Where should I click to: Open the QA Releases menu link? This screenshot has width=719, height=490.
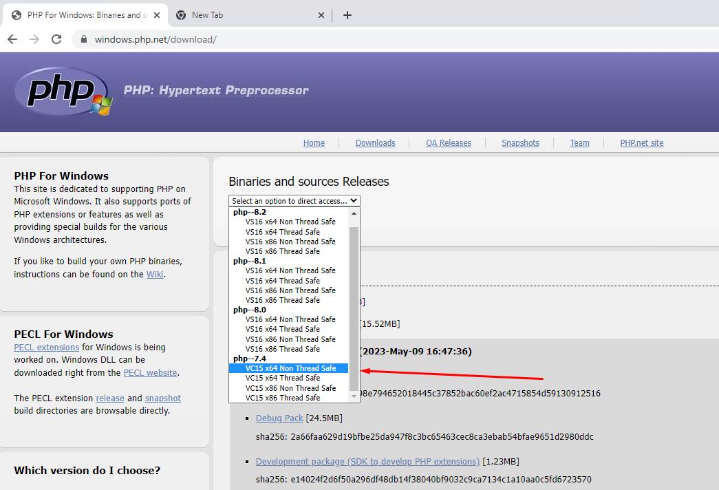coord(448,142)
